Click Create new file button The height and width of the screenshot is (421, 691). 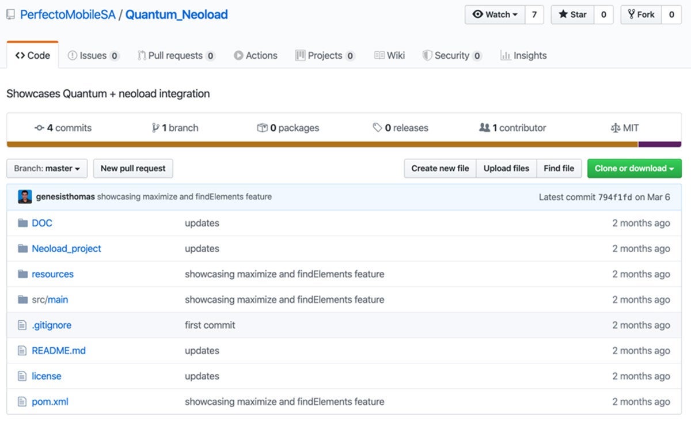pyautogui.click(x=440, y=168)
